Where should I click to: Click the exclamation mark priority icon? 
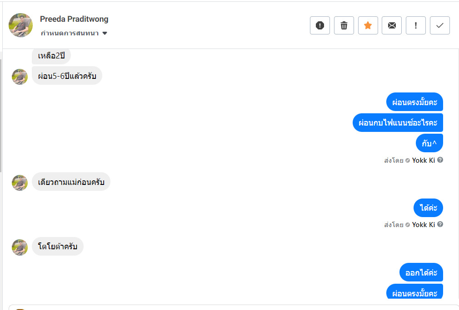coord(416,25)
